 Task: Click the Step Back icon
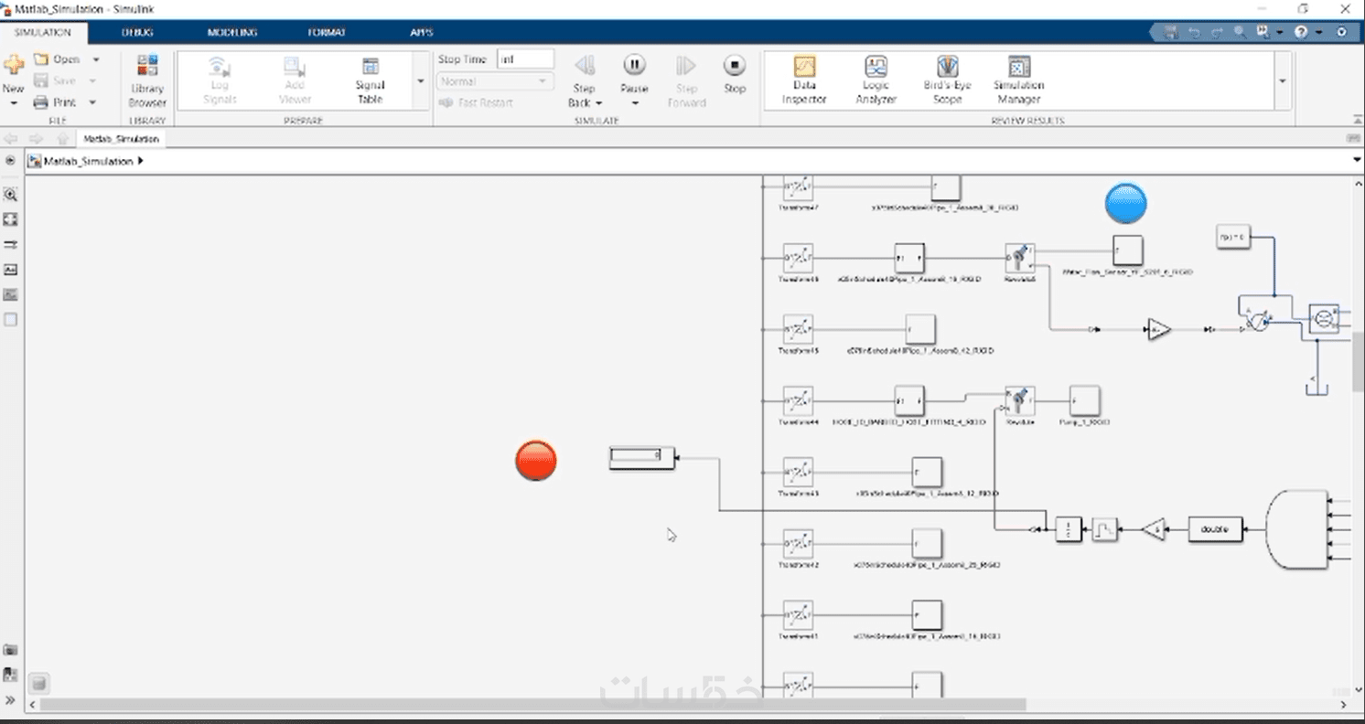pos(585,66)
